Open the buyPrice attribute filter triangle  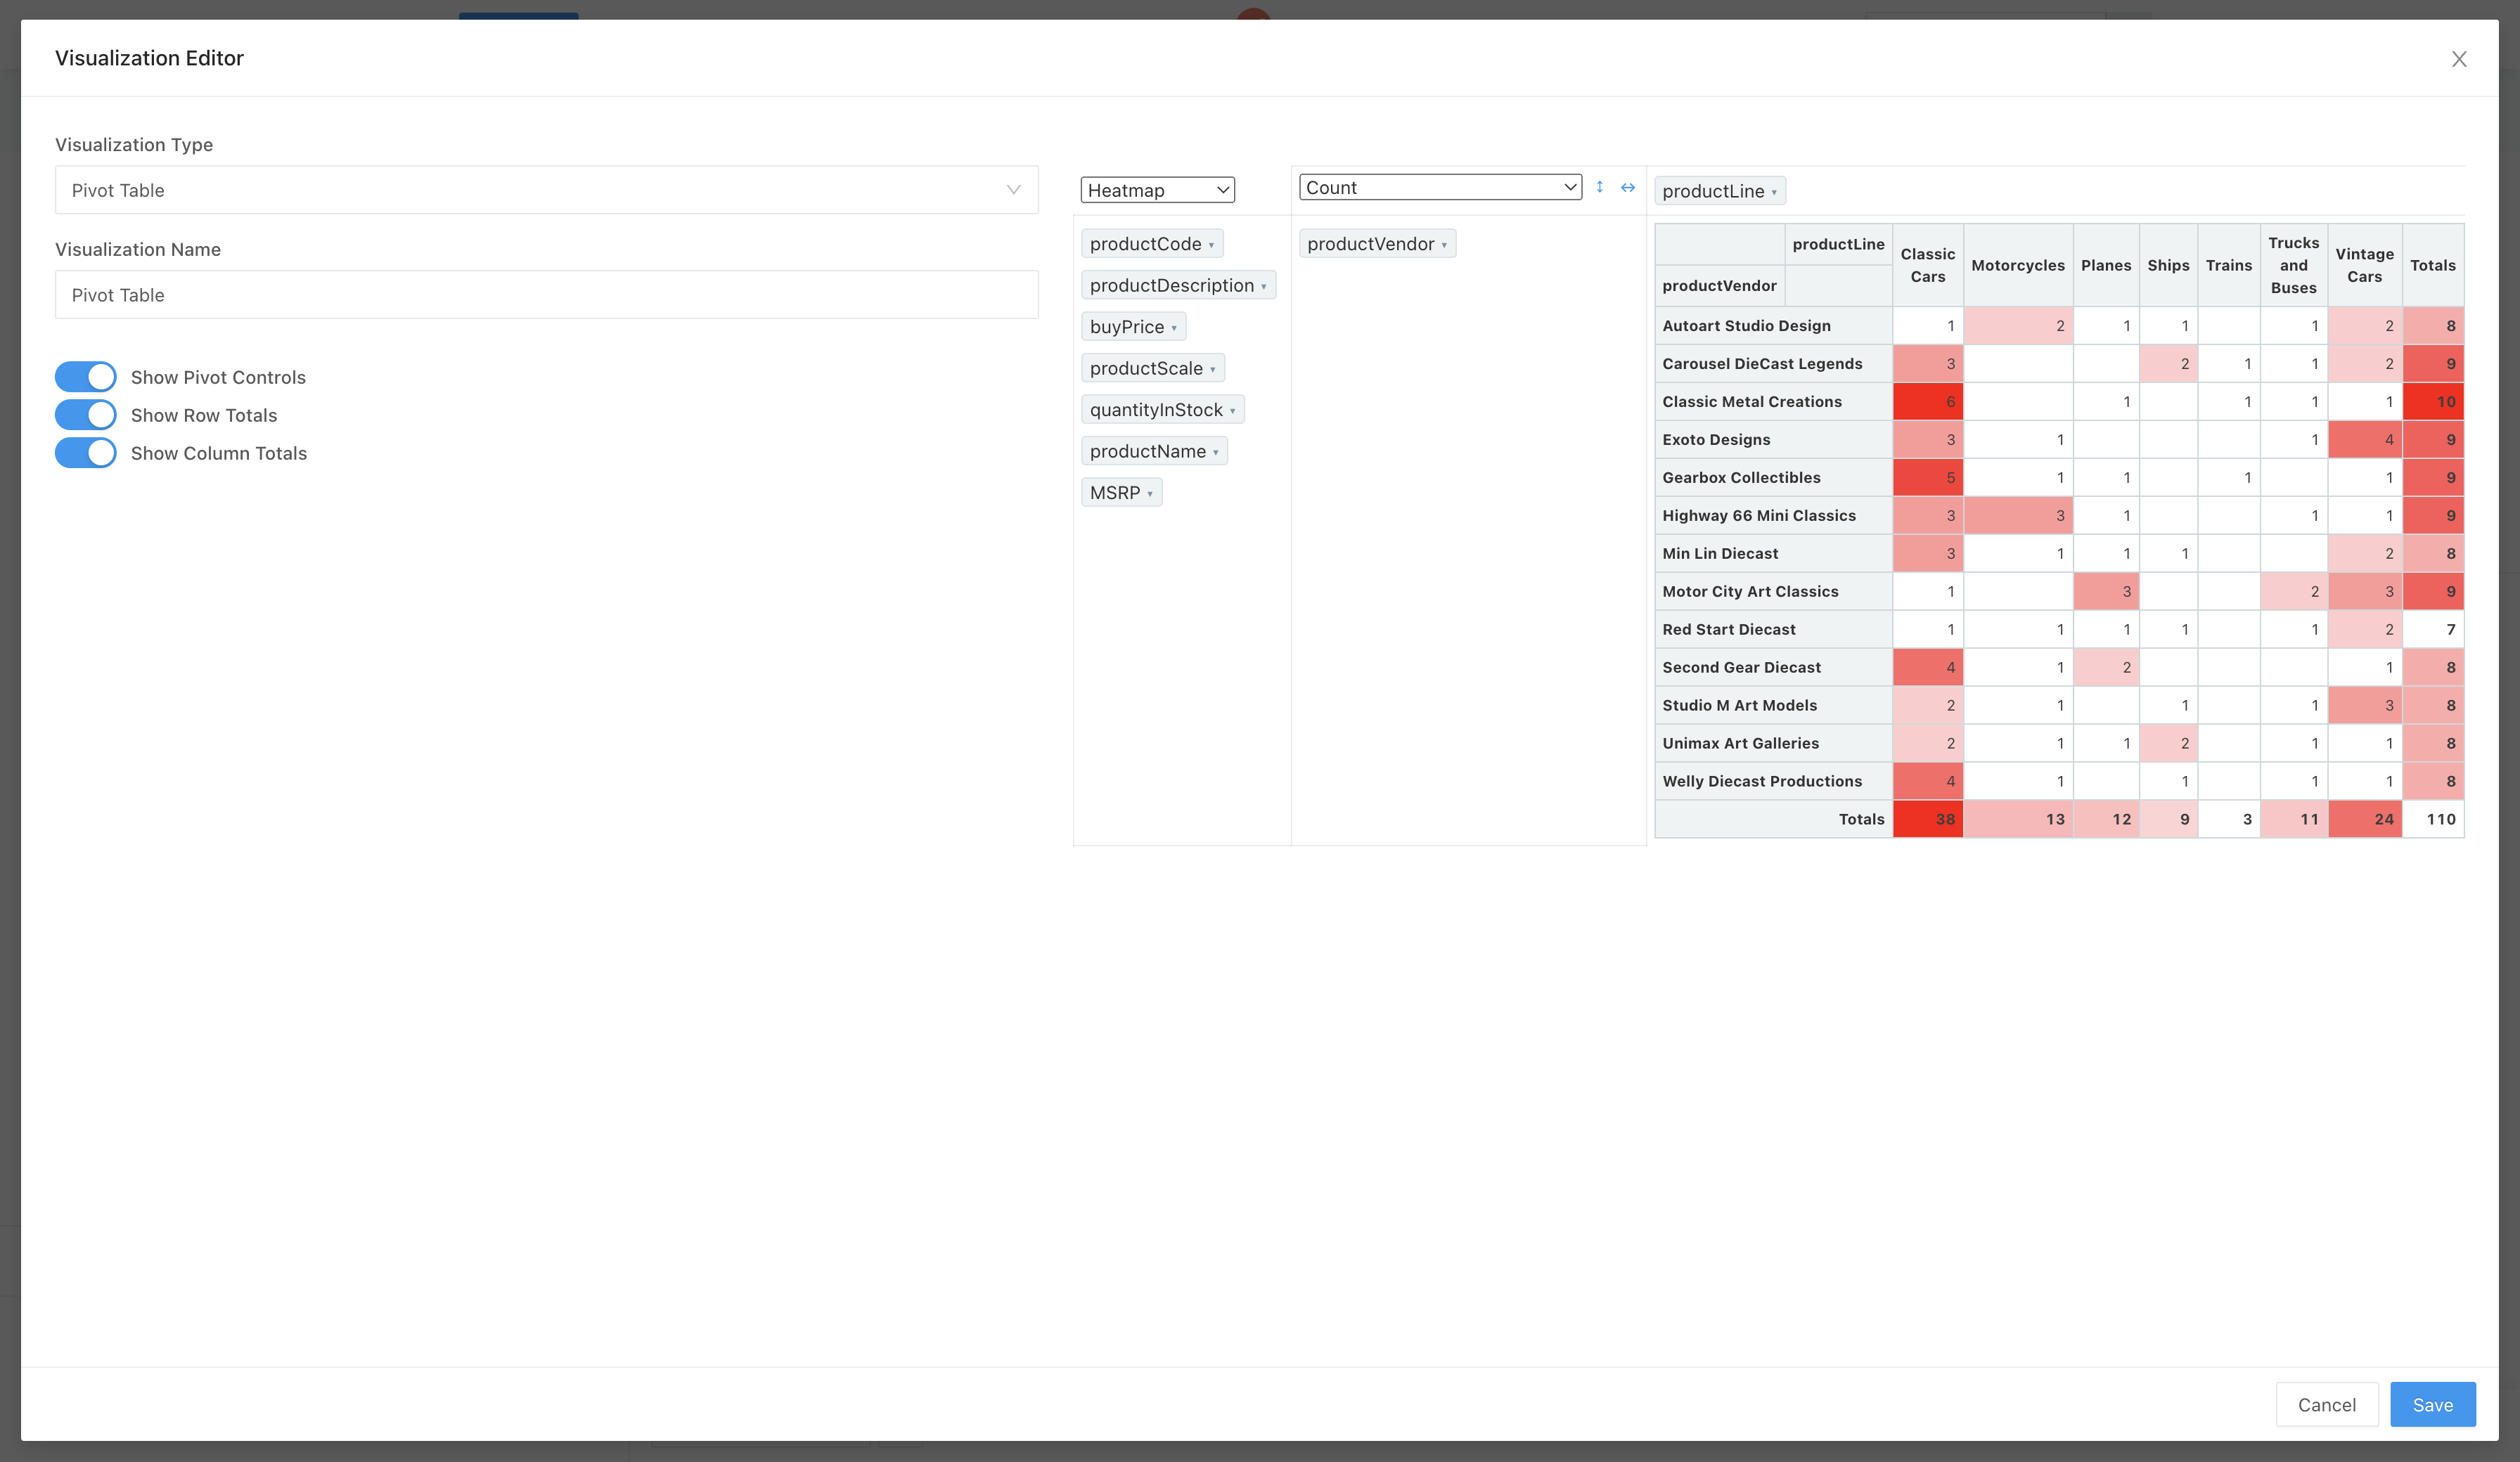pos(1174,328)
